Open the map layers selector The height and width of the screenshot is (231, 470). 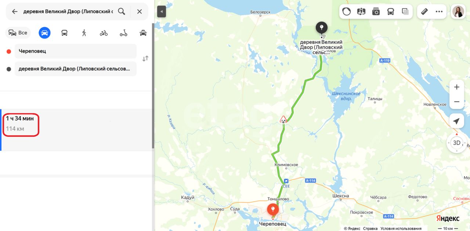tap(405, 11)
